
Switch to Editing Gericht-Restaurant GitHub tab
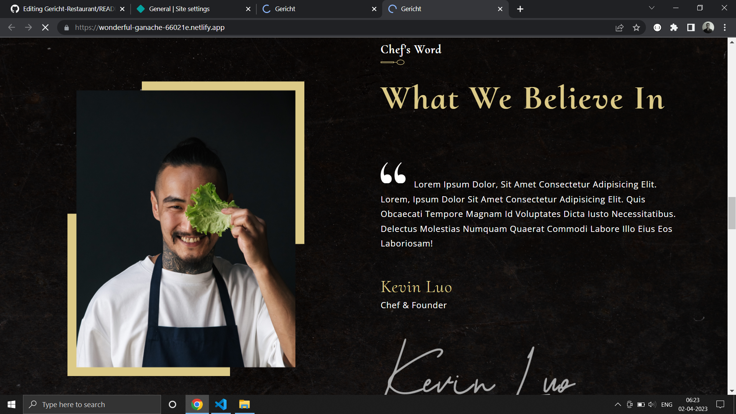click(68, 9)
